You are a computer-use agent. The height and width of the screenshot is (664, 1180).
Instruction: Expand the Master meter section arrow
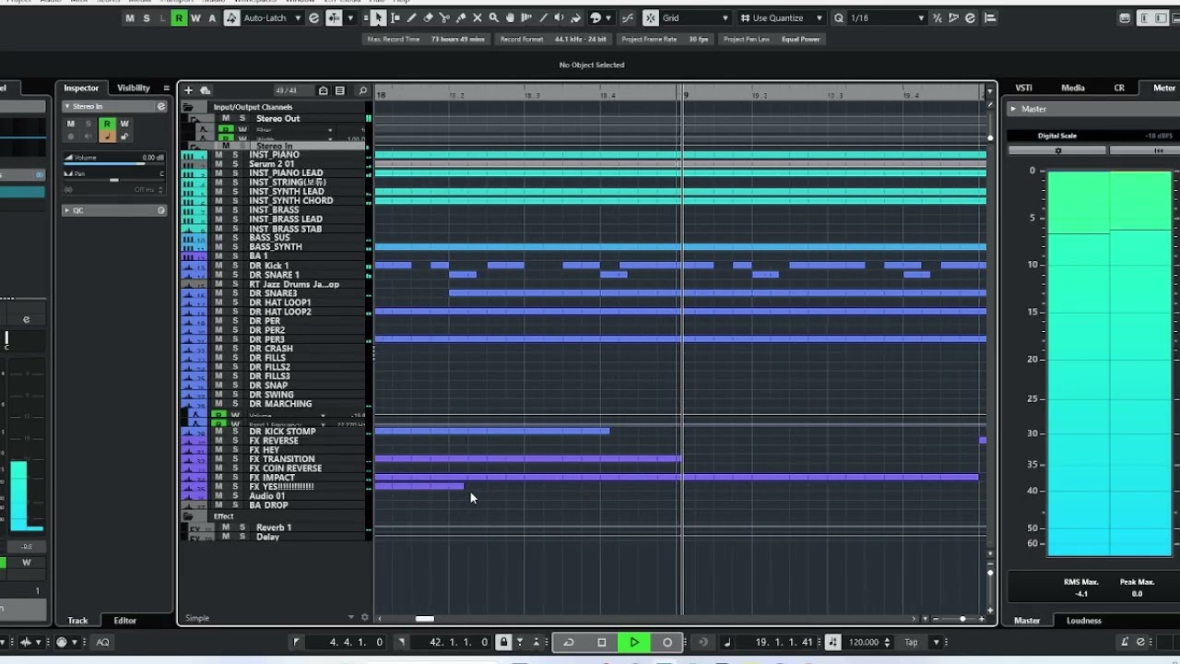1013,109
